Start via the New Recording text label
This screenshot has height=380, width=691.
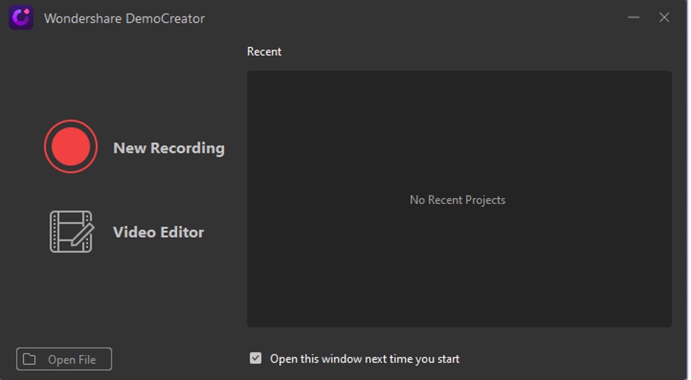[x=169, y=147]
